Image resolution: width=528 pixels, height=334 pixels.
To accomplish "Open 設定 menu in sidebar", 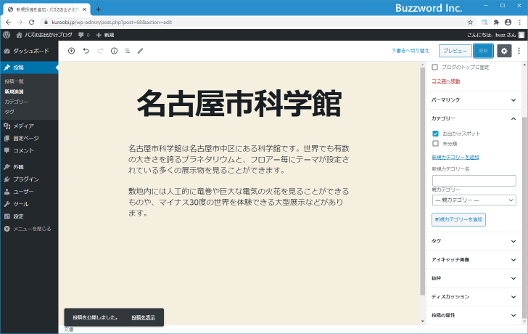I will tap(29, 216).
